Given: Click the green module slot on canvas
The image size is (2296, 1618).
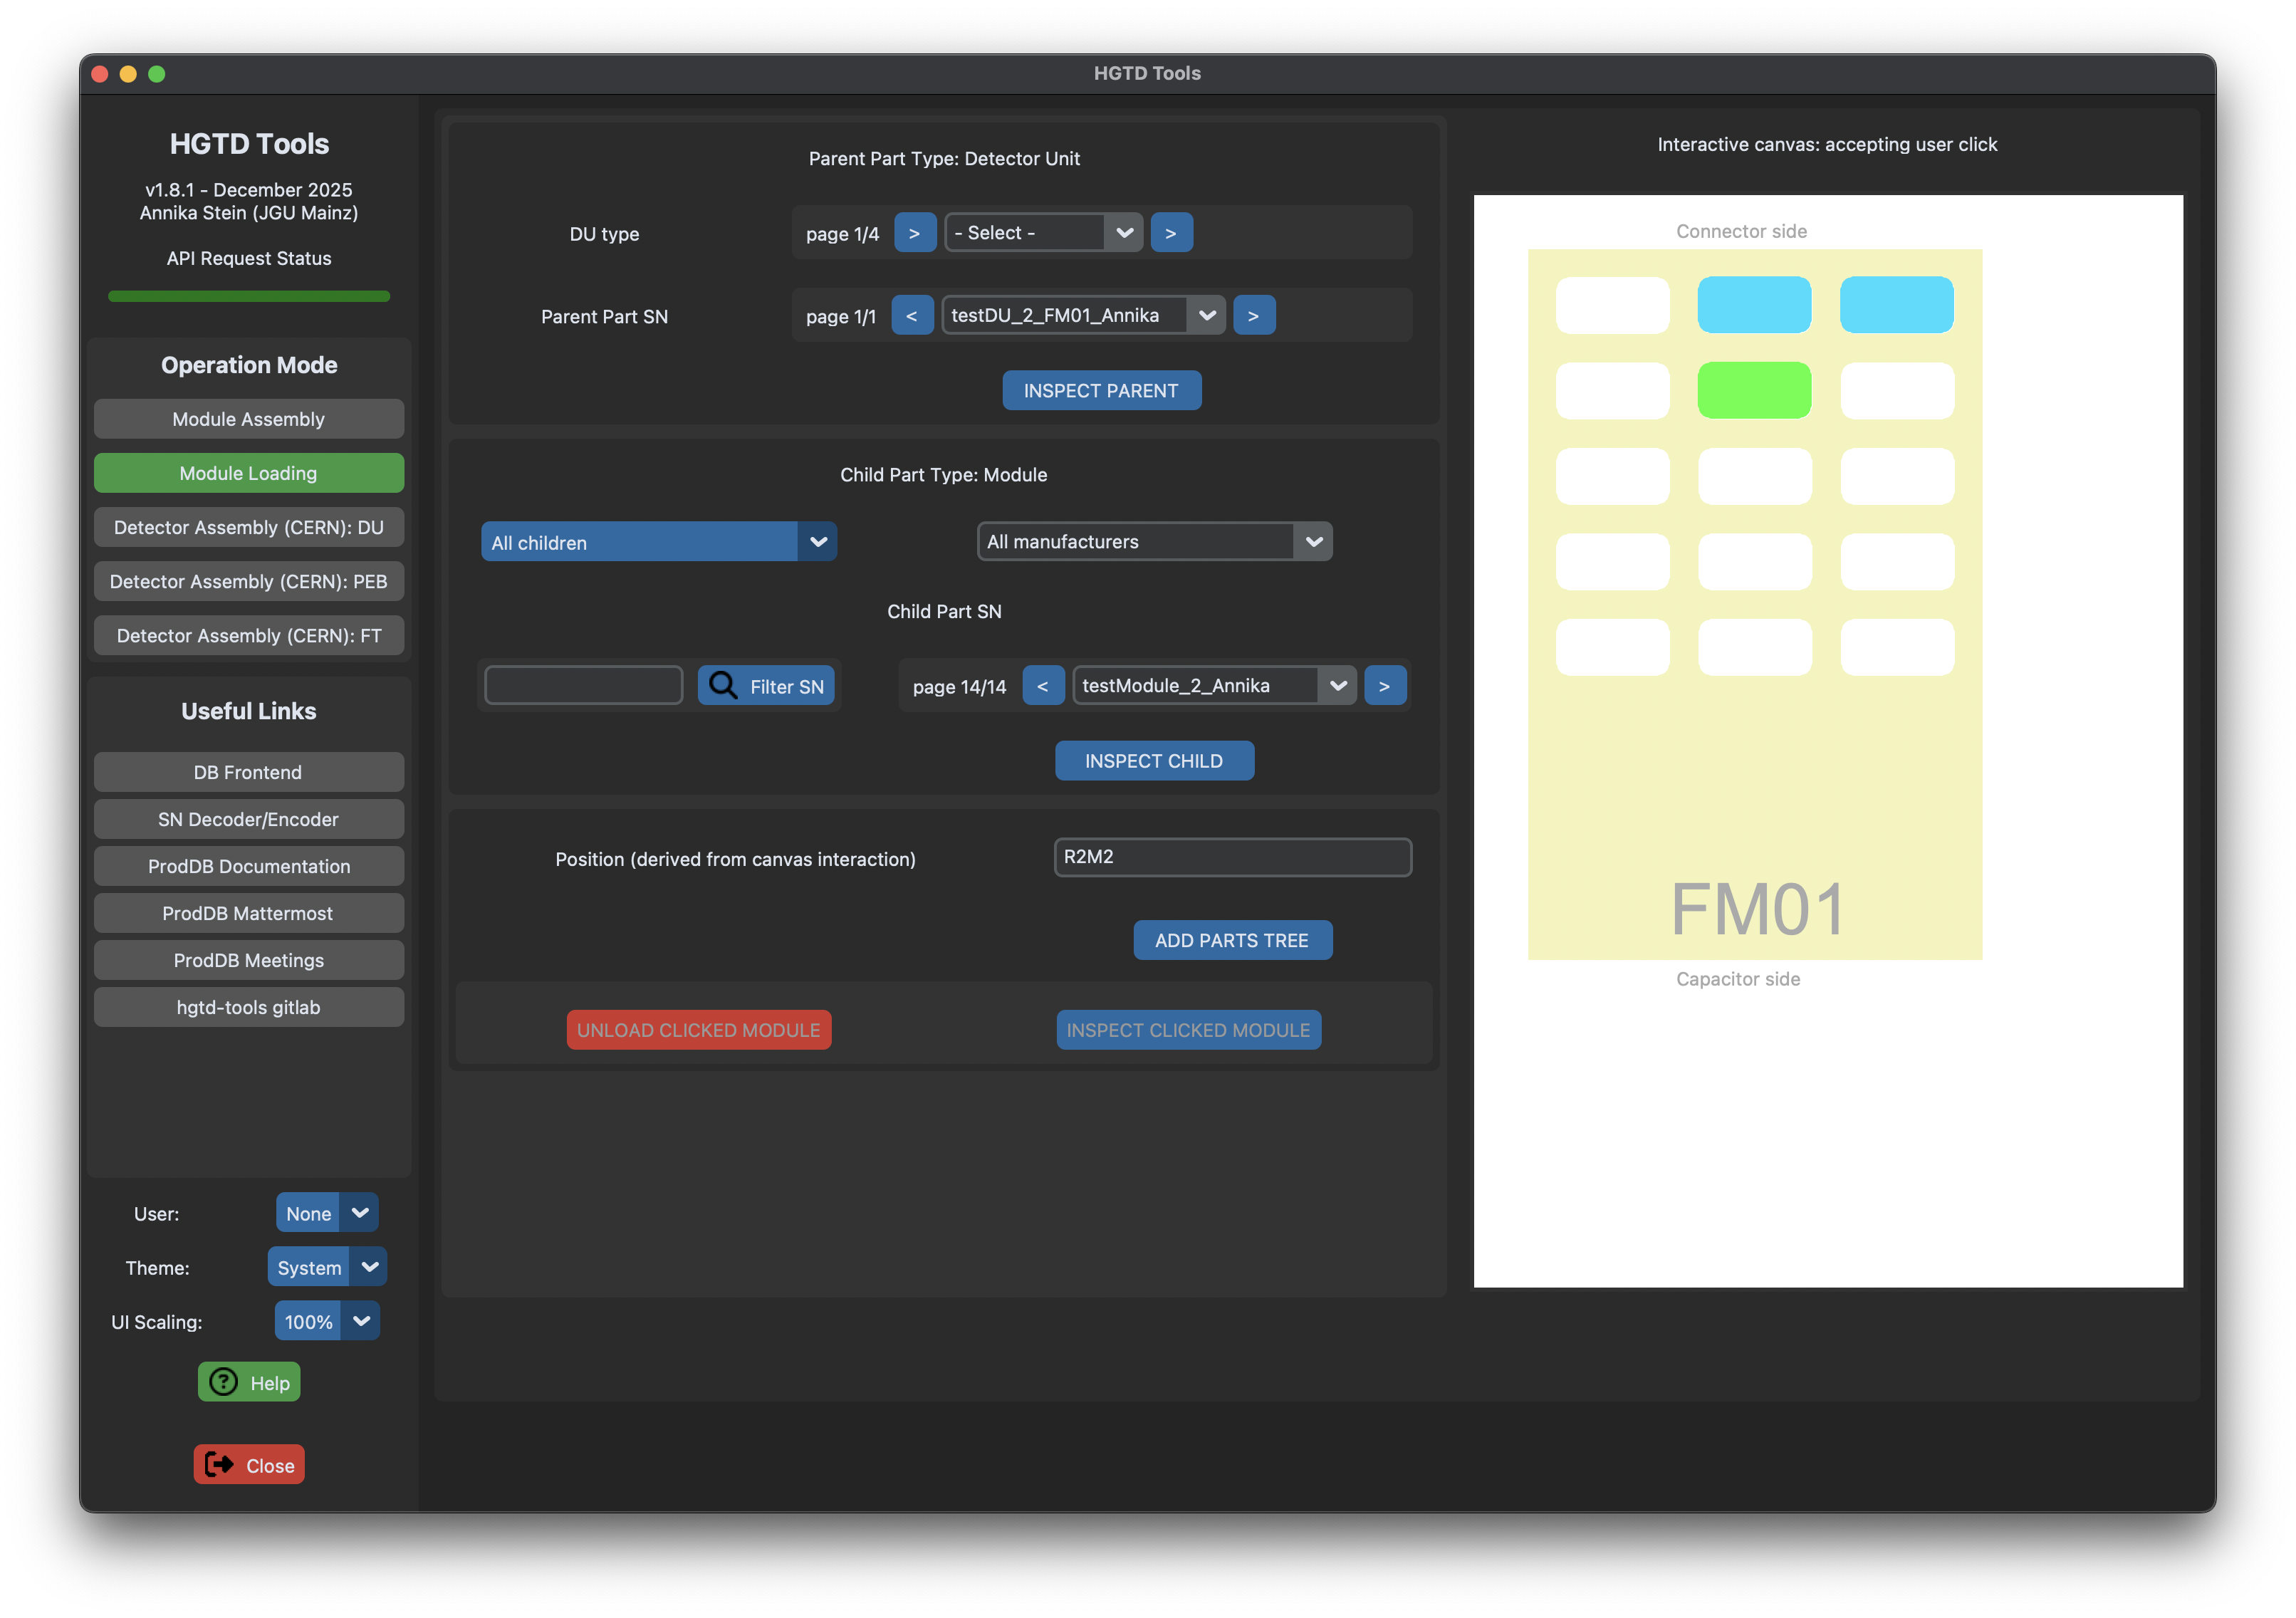Looking at the screenshot, I should click(x=1755, y=390).
